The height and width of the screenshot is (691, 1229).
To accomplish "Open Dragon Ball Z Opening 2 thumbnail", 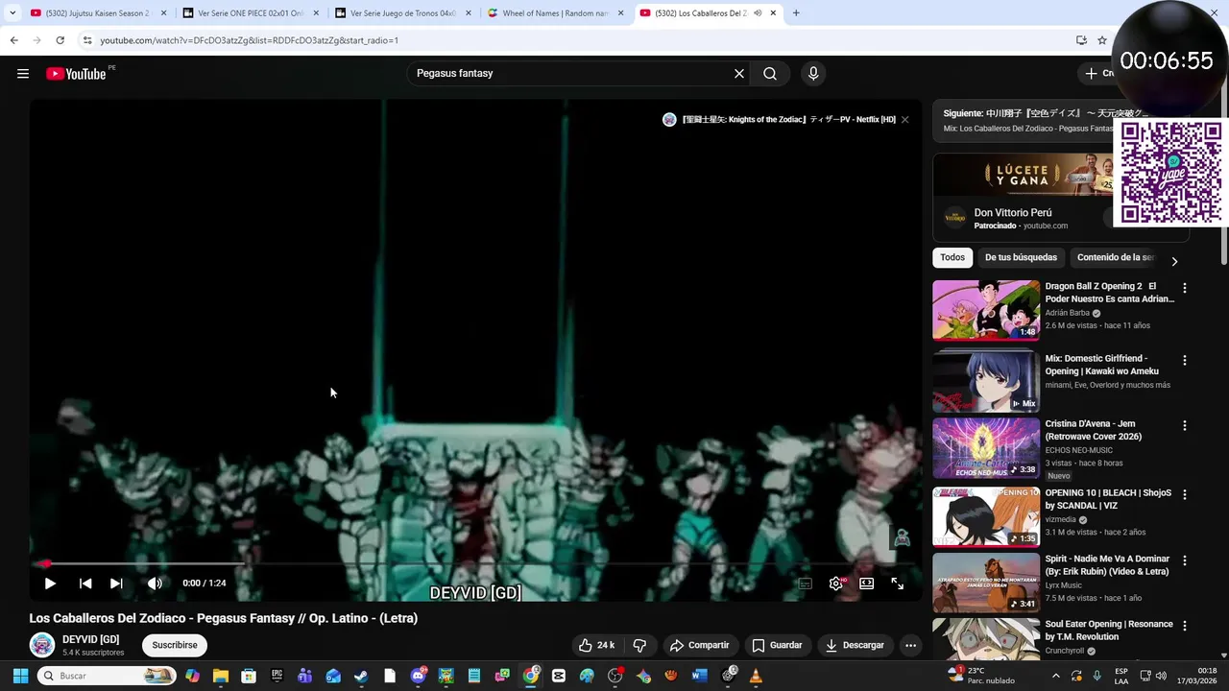I will pyautogui.click(x=986, y=310).
